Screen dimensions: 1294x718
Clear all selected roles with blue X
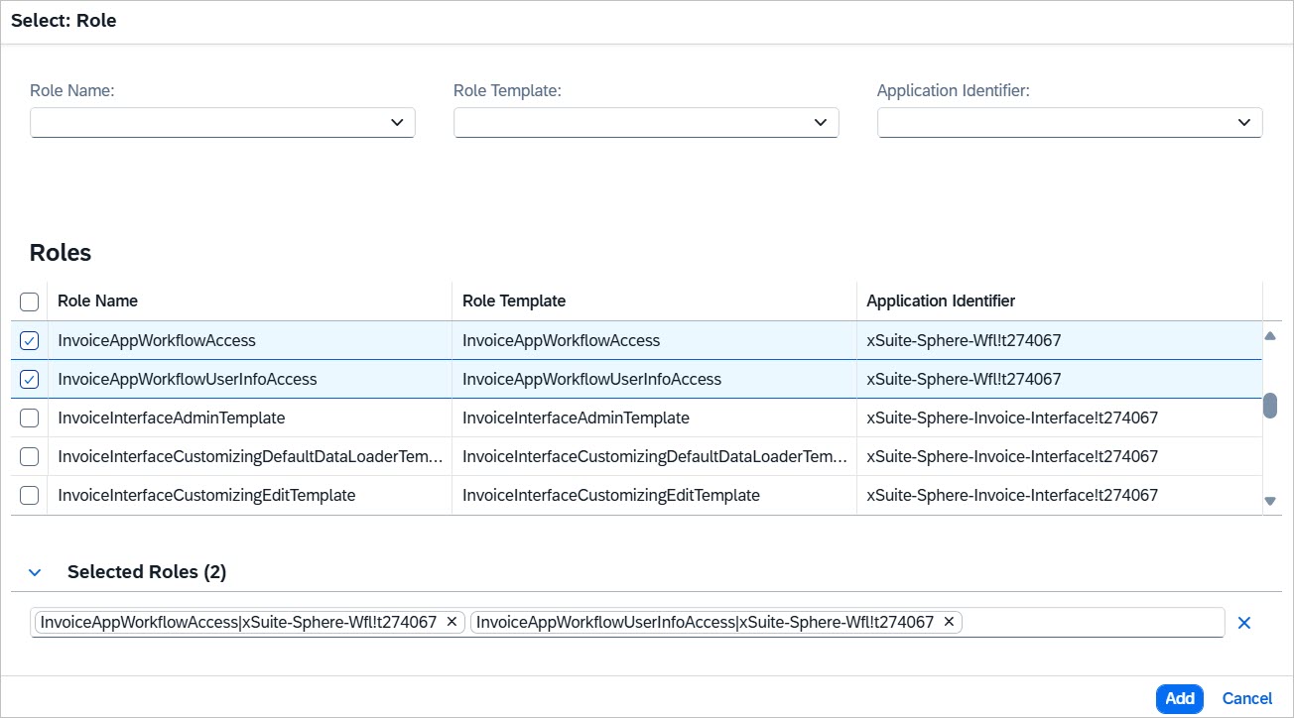[1244, 623]
